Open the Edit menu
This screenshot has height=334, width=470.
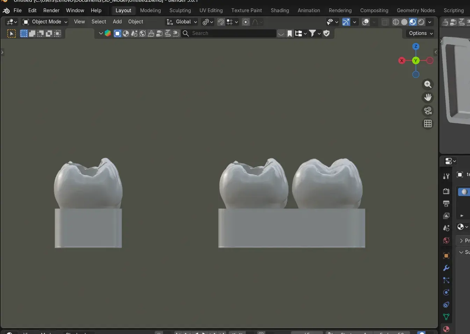[x=32, y=10]
